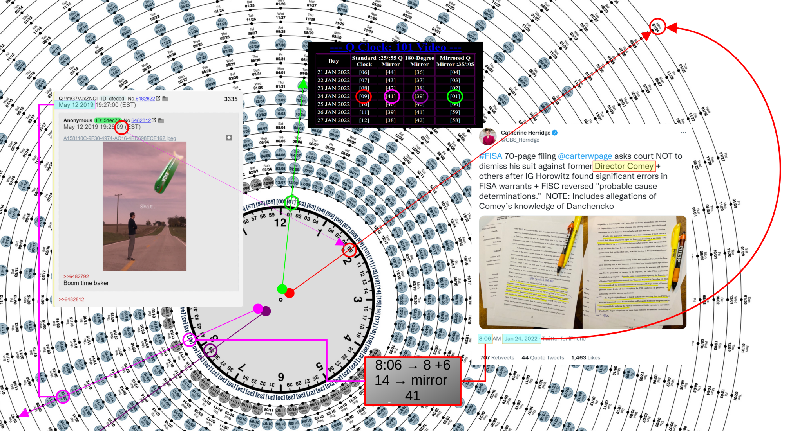Click the '[06]' cell in 21 JAN row
Viewport: 802px width, 431px height.
click(364, 72)
